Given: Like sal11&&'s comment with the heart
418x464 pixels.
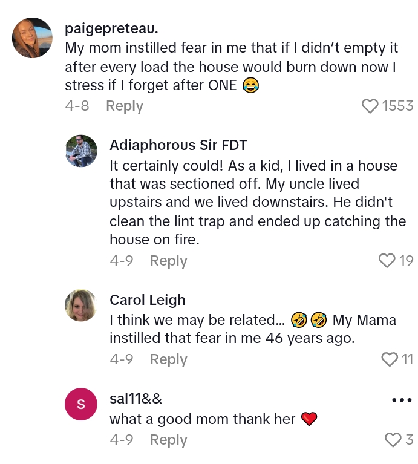Looking at the screenshot, I should pyautogui.click(x=393, y=440).
